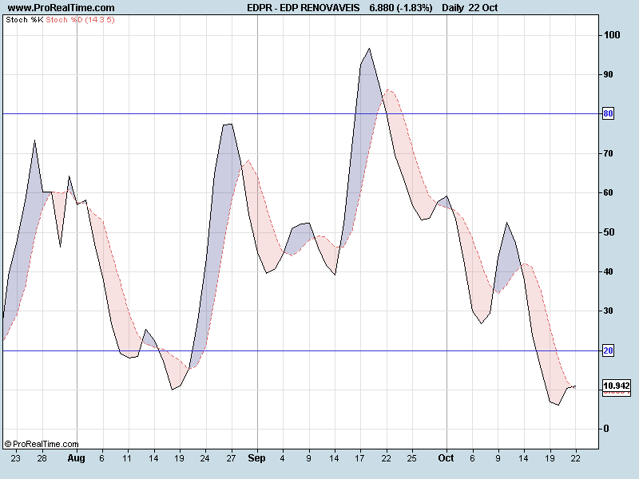Click the price 6.880 (-1.83%) in the header
The height and width of the screenshot is (479, 639).
(x=401, y=8)
